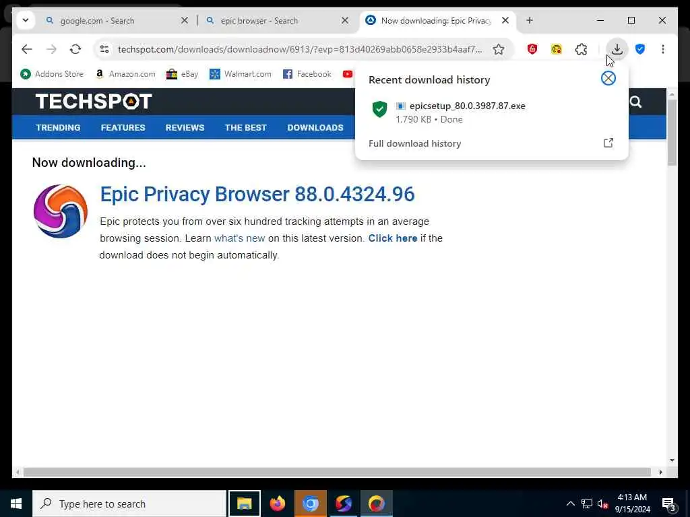Open Facebook bookmark
This screenshot has width=690, height=517.
307,74
